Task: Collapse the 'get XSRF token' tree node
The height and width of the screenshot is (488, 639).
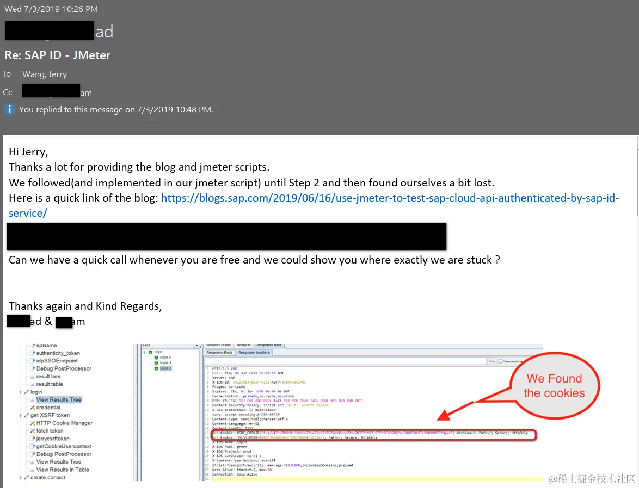Action: coord(20,415)
